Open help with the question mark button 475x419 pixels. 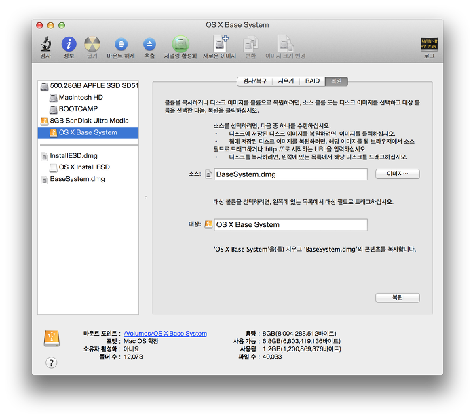(51, 362)
